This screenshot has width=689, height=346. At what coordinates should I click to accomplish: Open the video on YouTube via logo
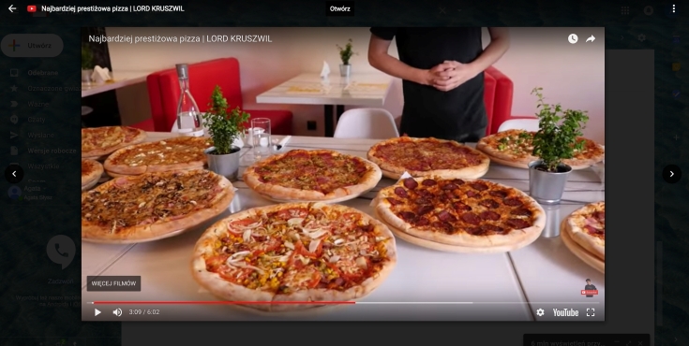tap(565, 312)
